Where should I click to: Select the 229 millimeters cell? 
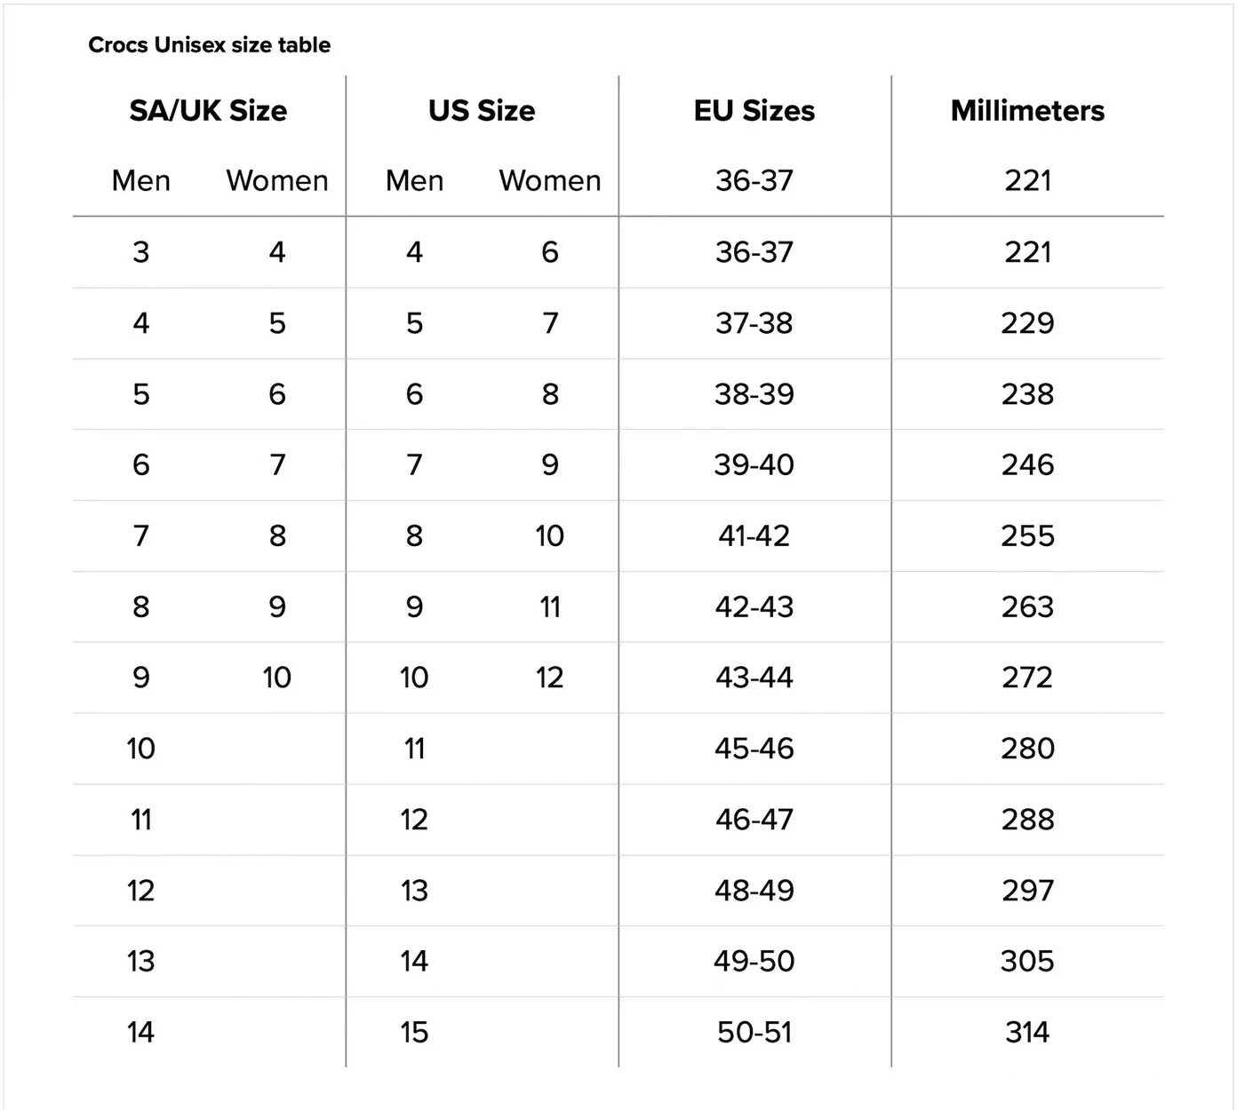click(x=1027, y=323)
